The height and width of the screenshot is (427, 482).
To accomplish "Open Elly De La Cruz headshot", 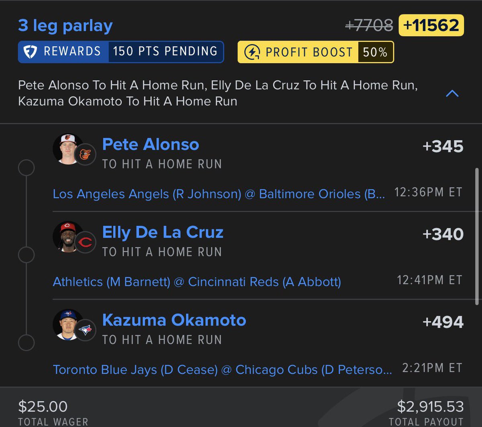I will coord(68,237).
